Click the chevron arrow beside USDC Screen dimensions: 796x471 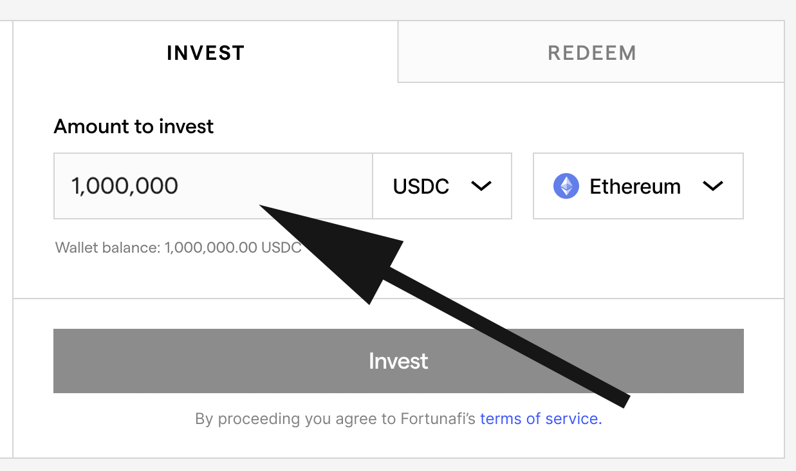[x=481, y=186]
